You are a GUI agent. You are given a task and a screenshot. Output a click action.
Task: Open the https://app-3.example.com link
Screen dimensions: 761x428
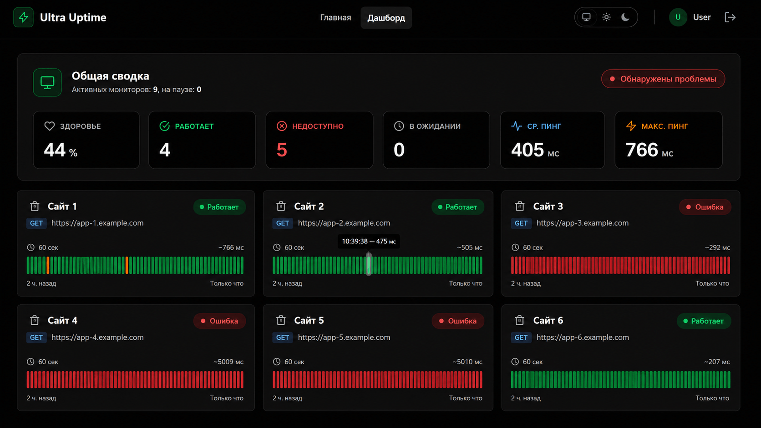point(583,223)
